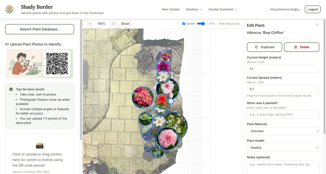Open the Plant Health dropdown
Image resolution: width=326 pixels, height=174 pixels.
click(x=283, y=147)
